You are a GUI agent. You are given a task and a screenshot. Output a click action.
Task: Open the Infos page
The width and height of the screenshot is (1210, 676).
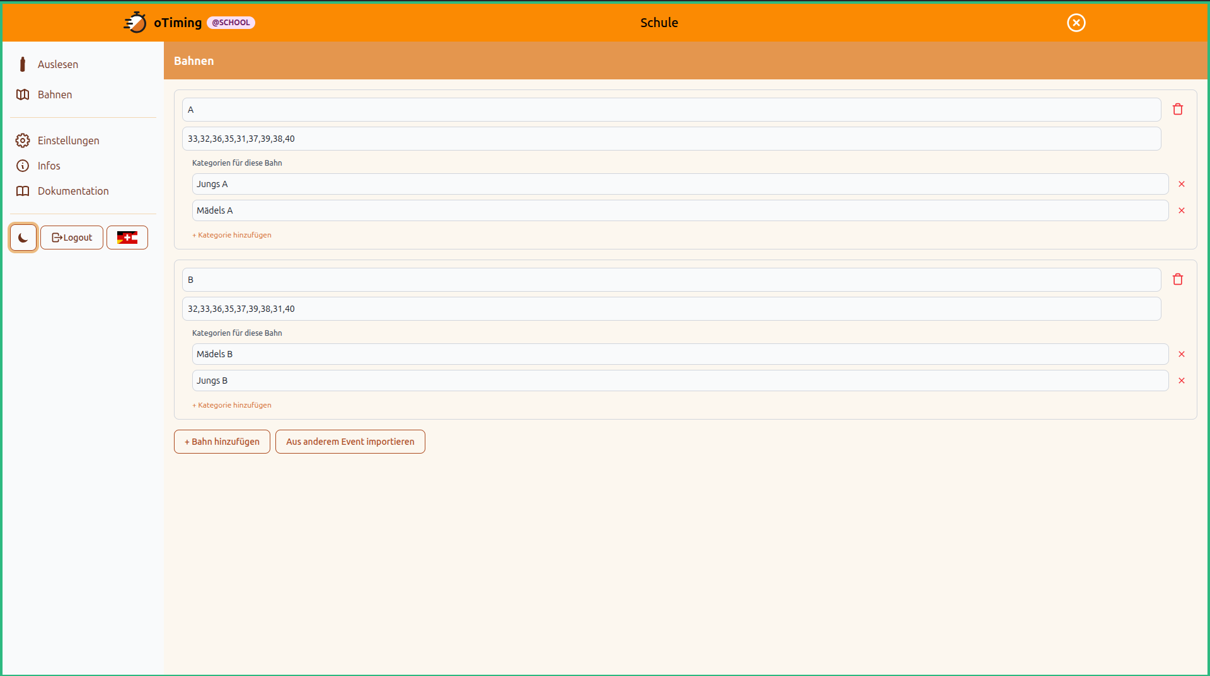coord(49,166)
